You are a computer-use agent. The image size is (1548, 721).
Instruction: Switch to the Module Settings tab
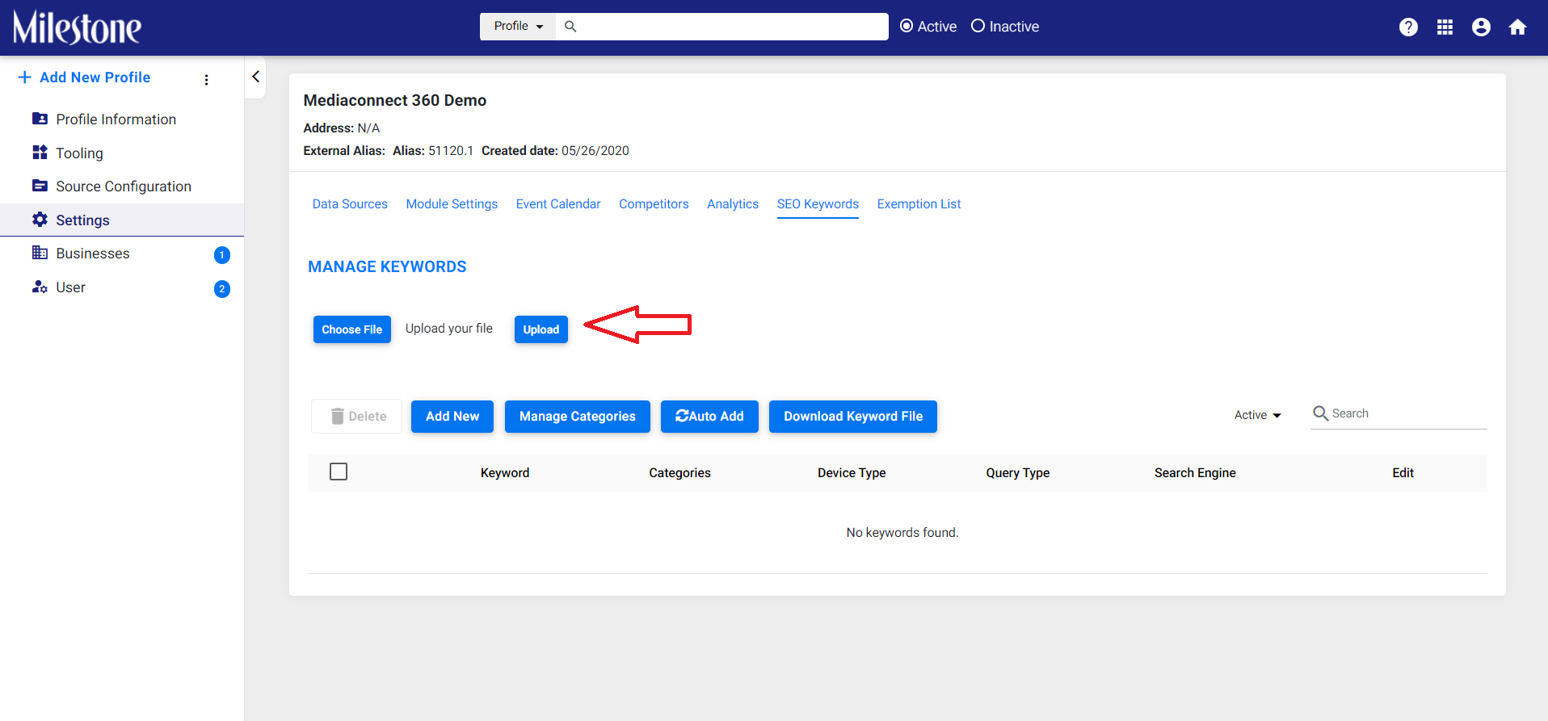coord(452,204)
